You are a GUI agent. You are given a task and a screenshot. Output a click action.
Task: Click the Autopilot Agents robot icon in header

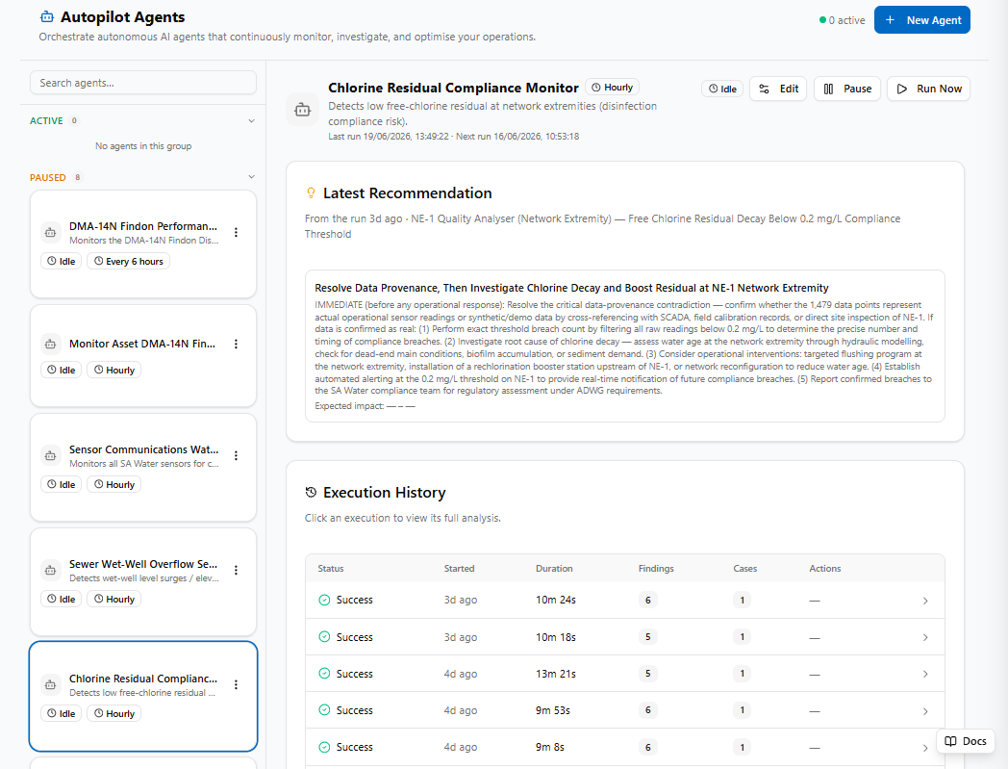[x=47, y=17]
